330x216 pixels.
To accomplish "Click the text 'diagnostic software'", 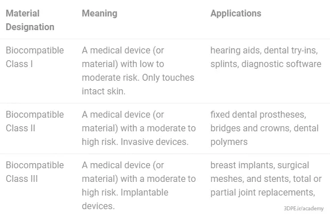I will click(x=281, y=64).
